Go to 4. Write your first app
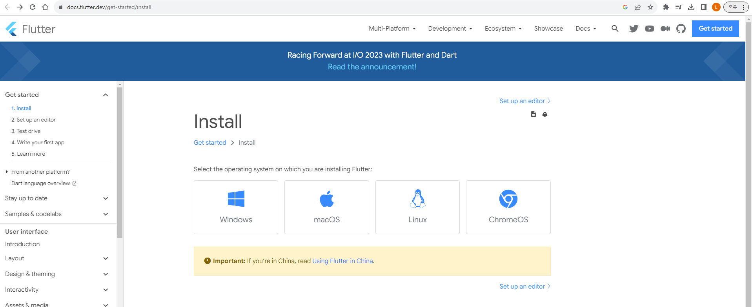The width and height of the screenshot is (752, 307). click(38, 142)
